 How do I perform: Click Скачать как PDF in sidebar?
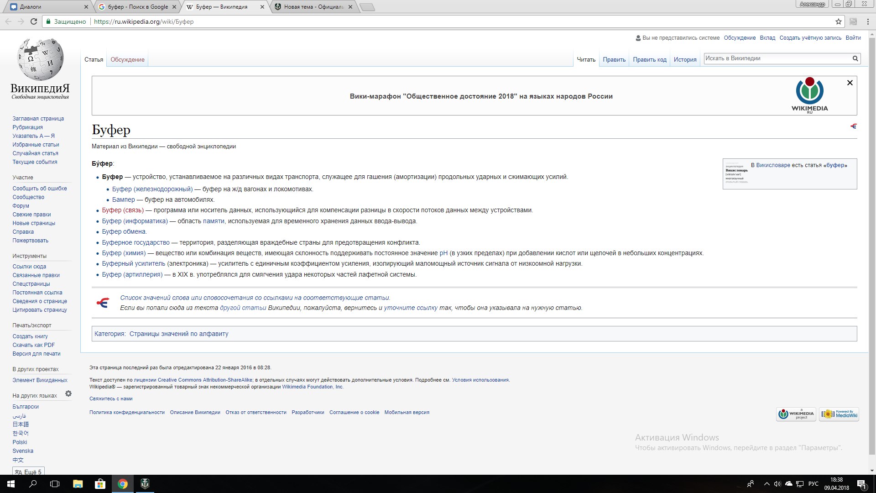click(x=33, y=345)
